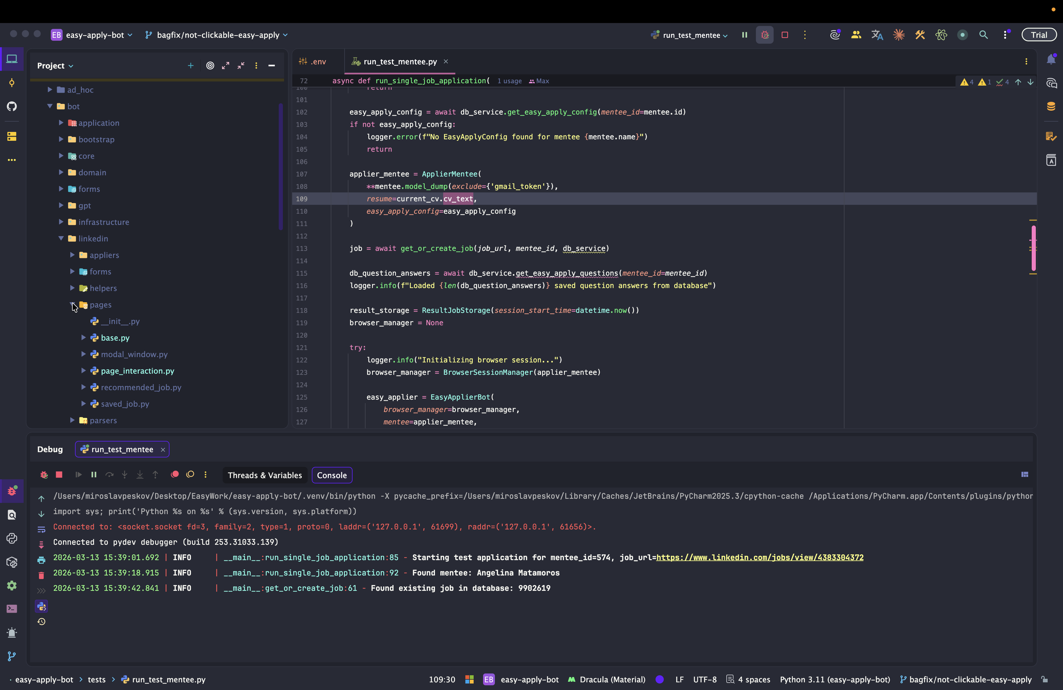Open Terminal tool window icon

(12, 609)
